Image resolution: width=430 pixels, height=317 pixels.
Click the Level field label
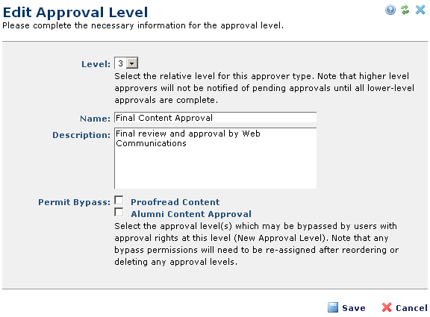click(96, 64)
